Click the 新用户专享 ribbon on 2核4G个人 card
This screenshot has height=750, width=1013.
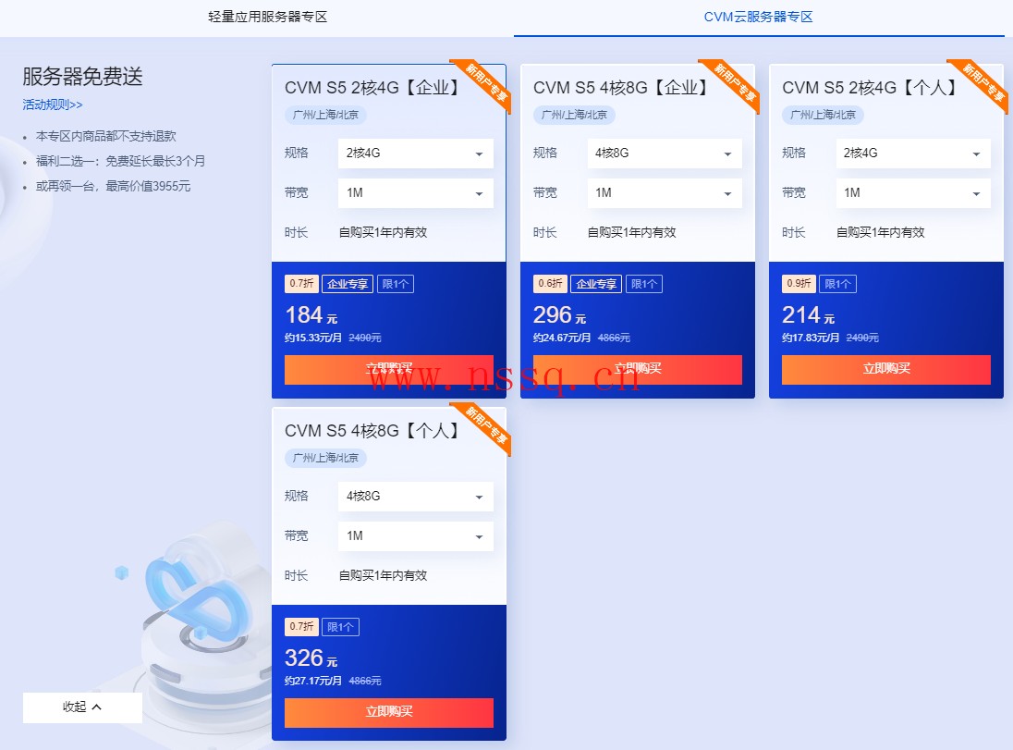tap(982, 83)
